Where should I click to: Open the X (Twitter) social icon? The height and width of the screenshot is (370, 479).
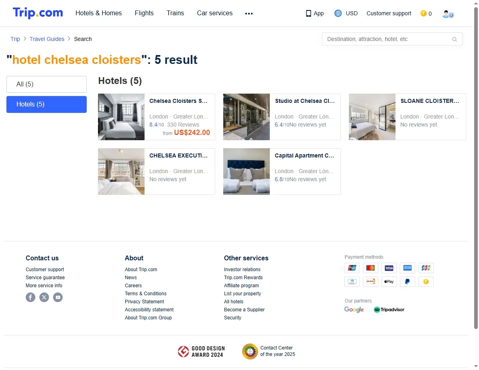tap(44, 297)
